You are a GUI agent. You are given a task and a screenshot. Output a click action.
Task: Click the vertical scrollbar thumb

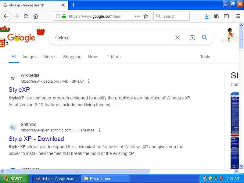pyautogui.click(x=241, y=38)
